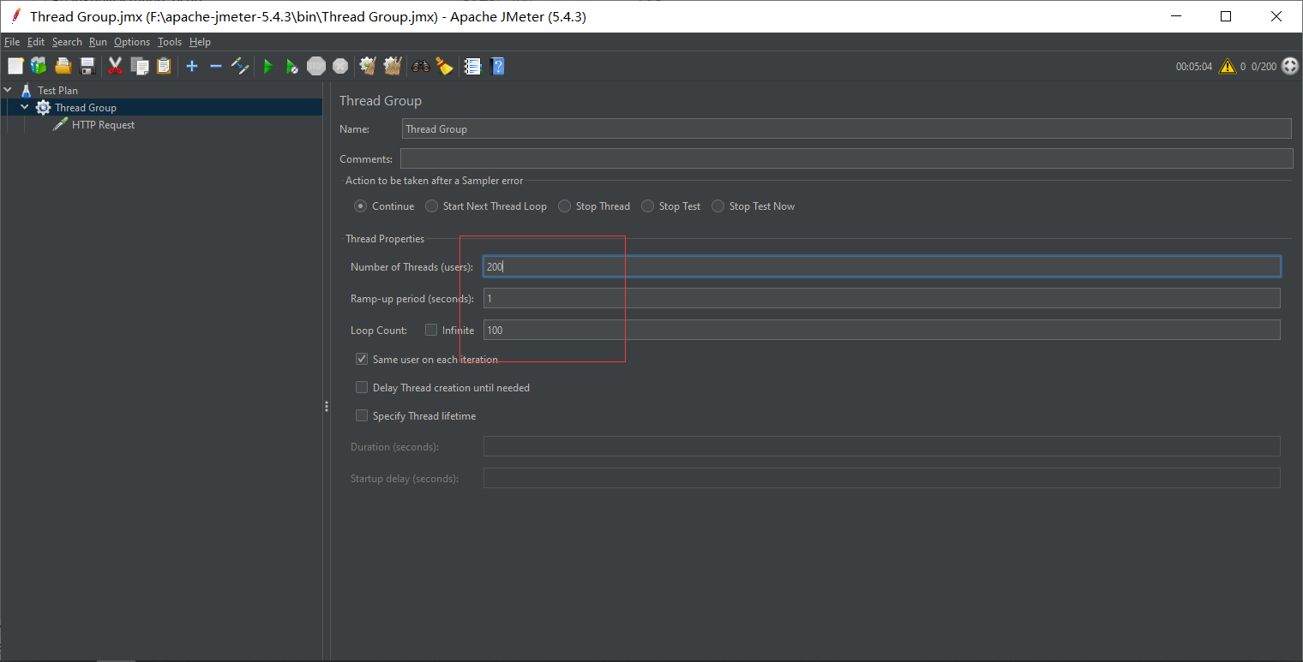Select the Stop Test Now option
The width and height of the screenshot is (1303, 662).
click(x=718, y=206)
